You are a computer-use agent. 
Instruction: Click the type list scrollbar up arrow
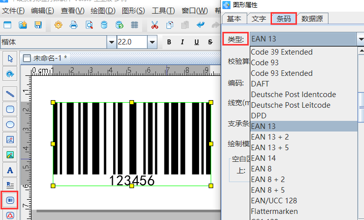pyautogui.click(x=361, y=51)
